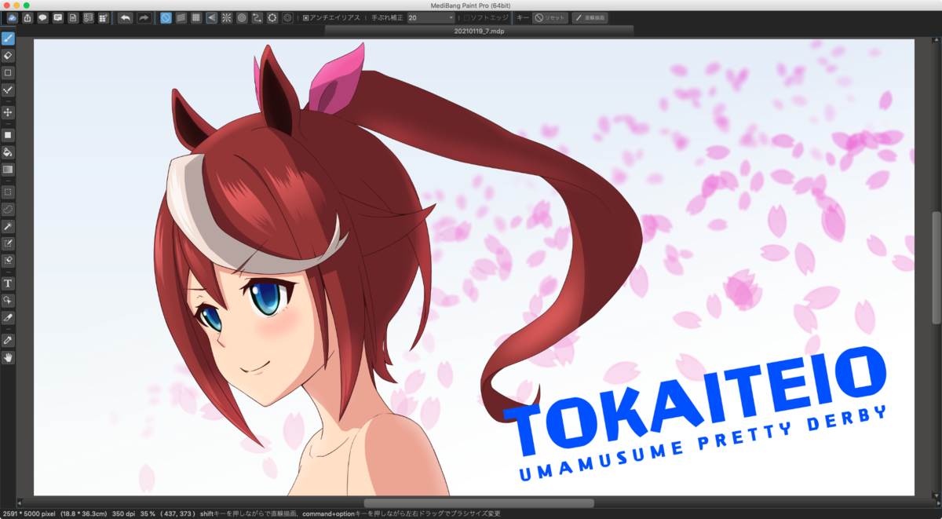Select the Bucket fill tool
Image resolution: width=942 pixels, height=519 pixels.
click(x=8, y=152)
